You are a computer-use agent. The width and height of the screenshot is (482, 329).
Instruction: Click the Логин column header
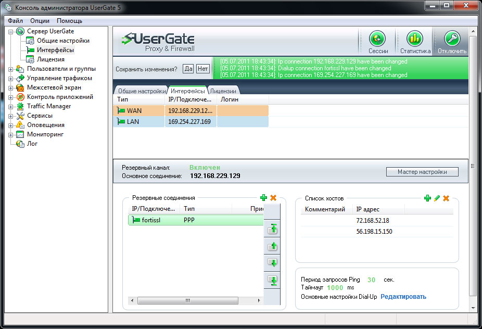(x=243, y=99)
